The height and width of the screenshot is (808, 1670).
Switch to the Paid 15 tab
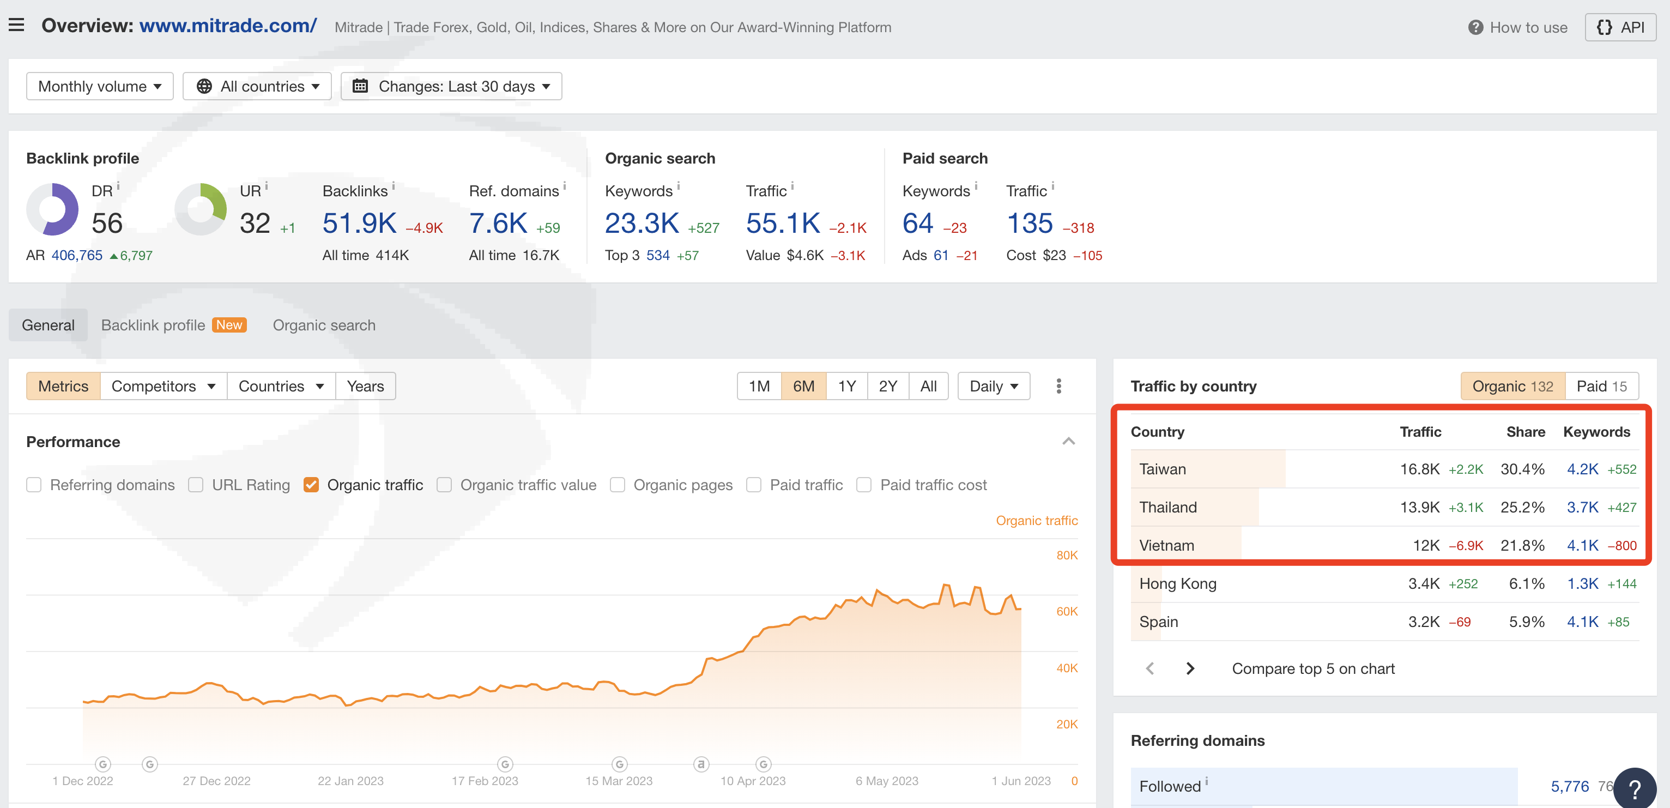coord(1601,386)
